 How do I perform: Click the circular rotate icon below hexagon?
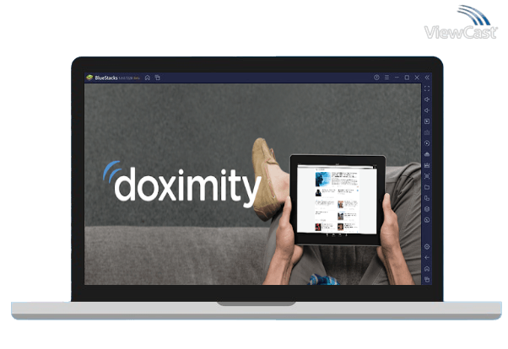(427, 220)
